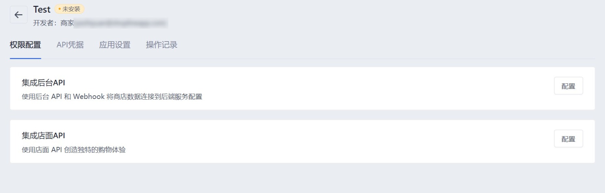Click the orange dot in 未安装 badge

pos(60,9)
